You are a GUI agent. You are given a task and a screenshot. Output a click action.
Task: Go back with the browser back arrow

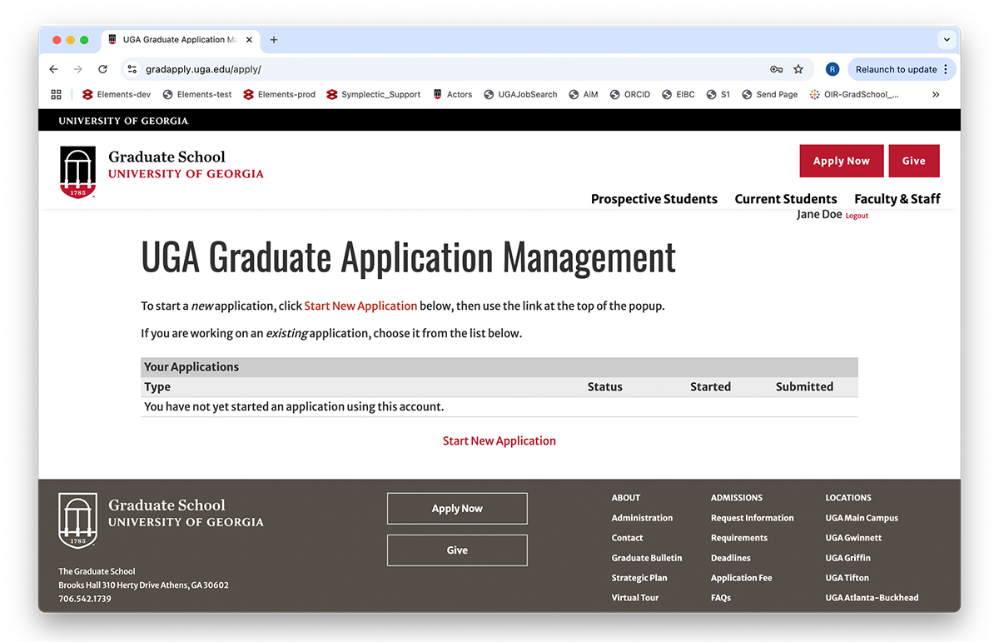point(54,70)
